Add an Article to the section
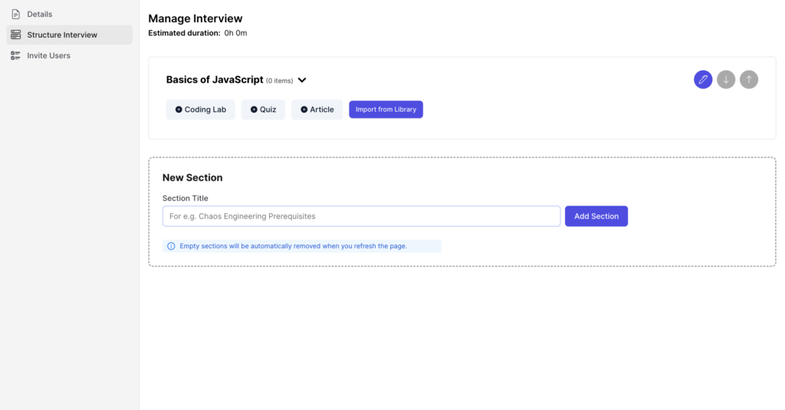 [317, 110]
